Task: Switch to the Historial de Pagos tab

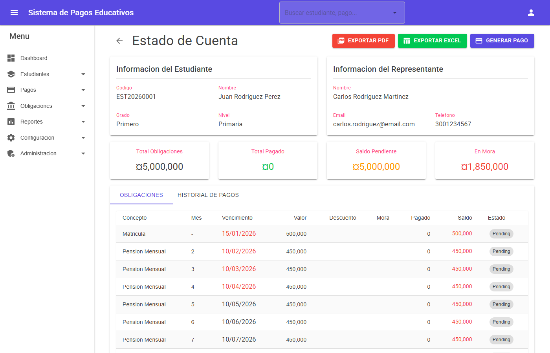Action: tap(208, 195)
